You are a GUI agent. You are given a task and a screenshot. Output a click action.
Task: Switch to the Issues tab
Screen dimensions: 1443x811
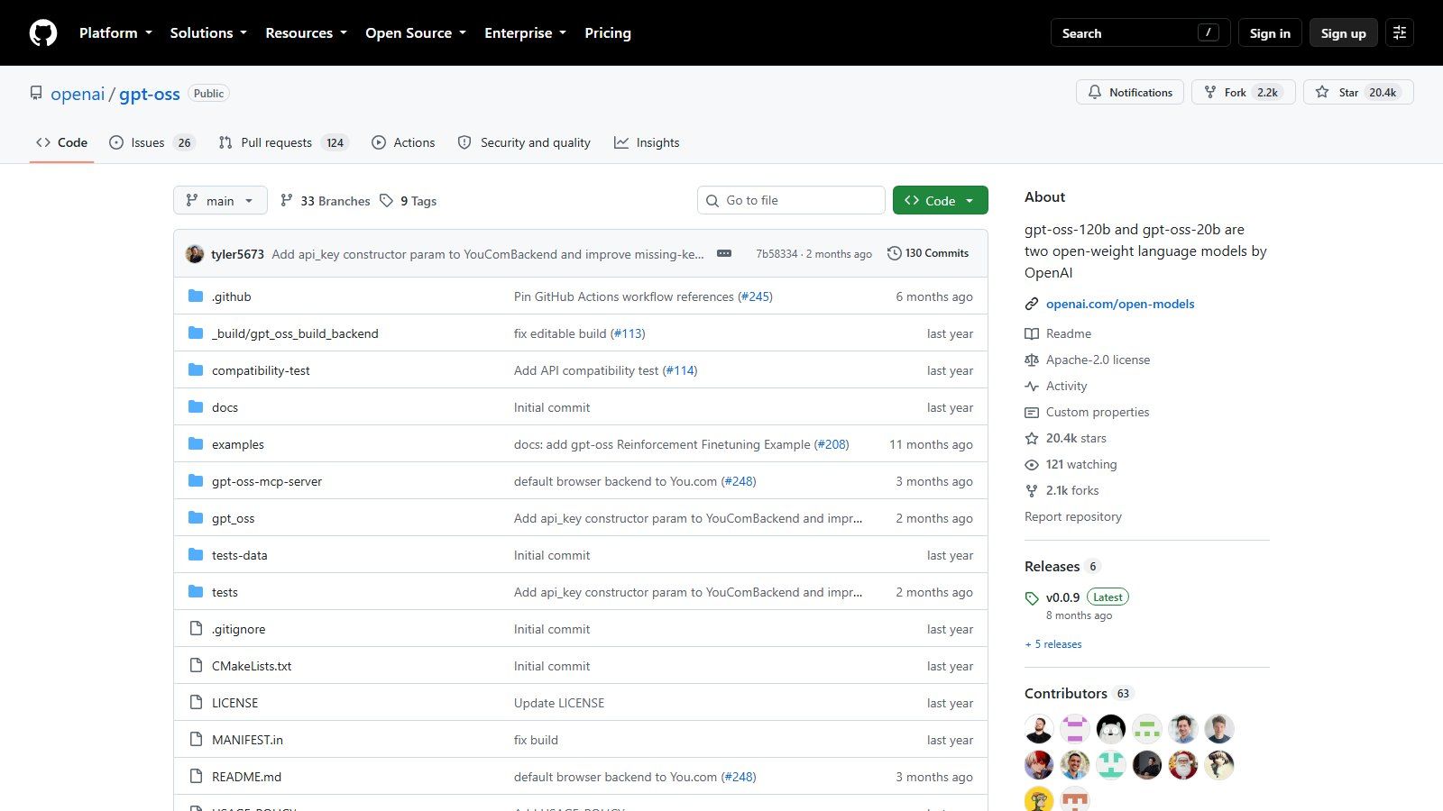point(151,142)
